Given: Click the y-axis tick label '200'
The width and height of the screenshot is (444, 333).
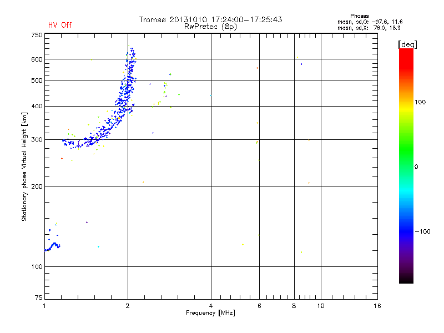Looking at the screenshot, I should (37, 186).
